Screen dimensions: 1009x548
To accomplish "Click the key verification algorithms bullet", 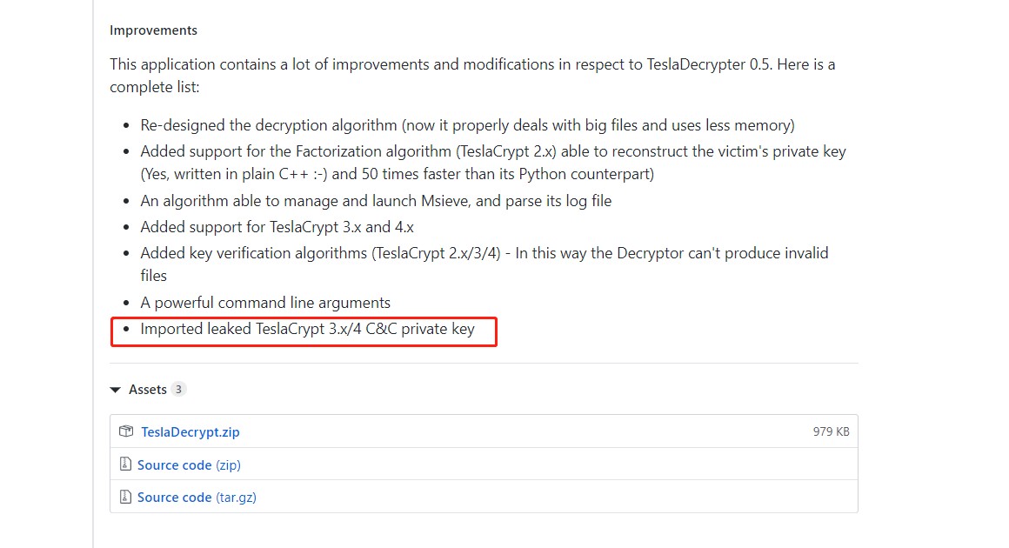I will coord(484,254).
